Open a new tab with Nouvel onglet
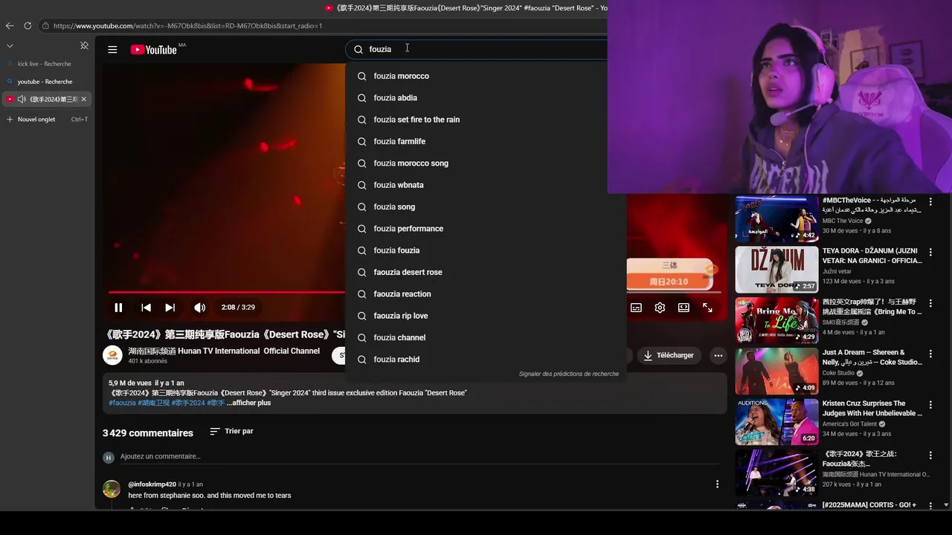Viewport: 952px width, 535px height. click(x=46, y=120)
